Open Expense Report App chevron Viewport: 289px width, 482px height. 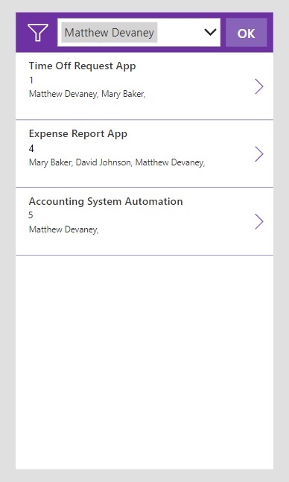(x=259, y=153)
